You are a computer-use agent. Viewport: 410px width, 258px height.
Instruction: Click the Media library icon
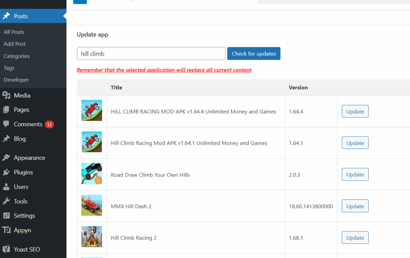tap(8, 95)
